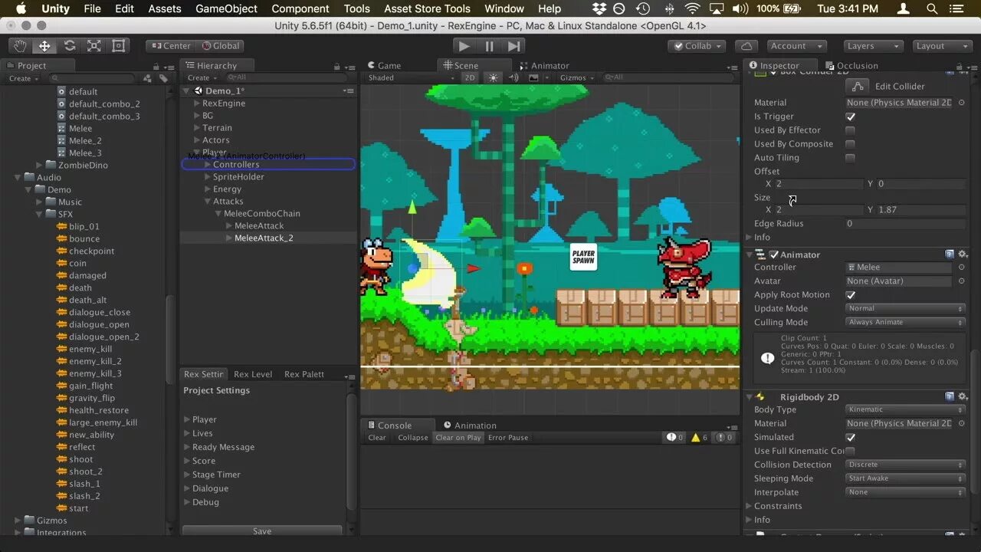Viewport: 981px width, 552px height.
Task: Click the console warning count icon
Action: coord(699,438)
